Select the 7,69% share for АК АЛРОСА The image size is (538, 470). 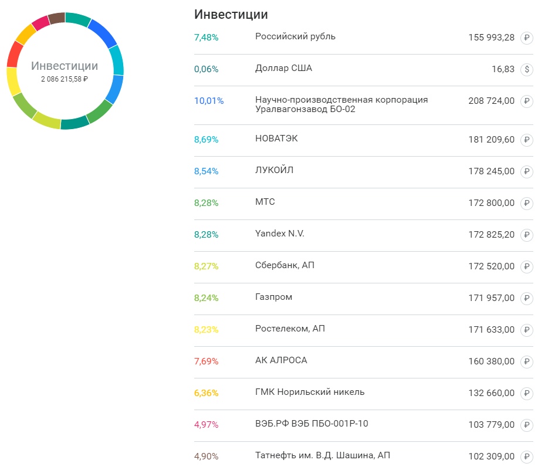[x=206, y=361]
